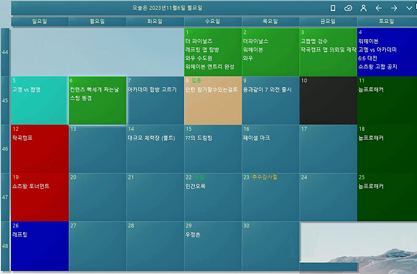Open ??의 드림팀 event on day 15

click(x=199, y=138)
